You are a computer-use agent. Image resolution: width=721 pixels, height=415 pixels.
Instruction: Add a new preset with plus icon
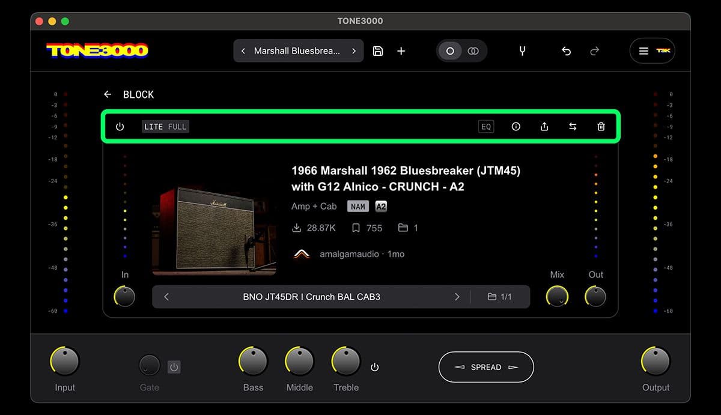[x=401, y=51]
